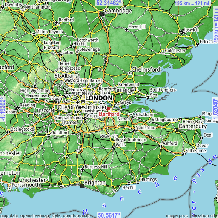The image size is (218, 218).
Task: Click the Hemel Hempstead label
Action: point(69,66)
